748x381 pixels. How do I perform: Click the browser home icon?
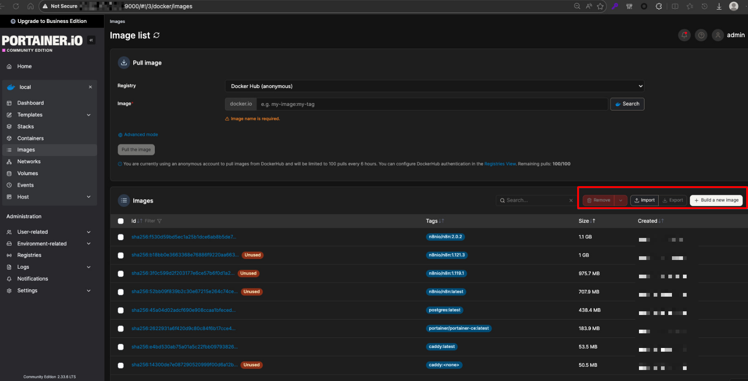pyautogui.click(x=31, y=6)
